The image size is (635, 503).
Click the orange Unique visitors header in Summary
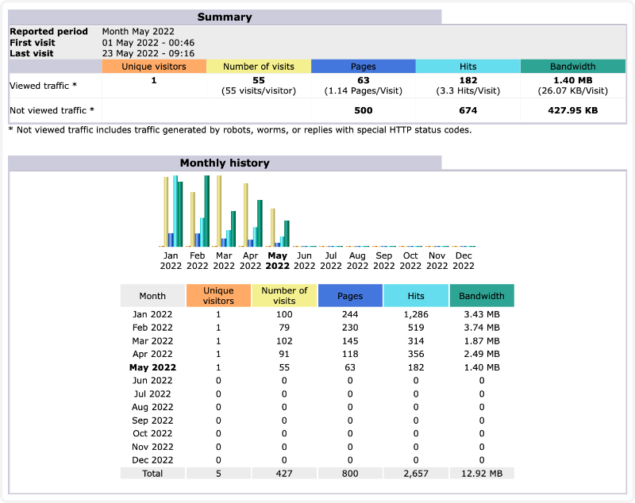(x=154, y=67)
